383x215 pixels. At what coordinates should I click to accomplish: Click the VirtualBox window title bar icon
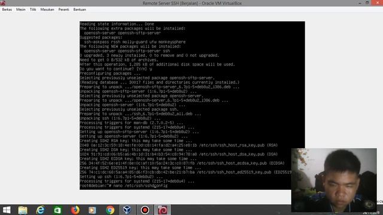pos(3,3)
